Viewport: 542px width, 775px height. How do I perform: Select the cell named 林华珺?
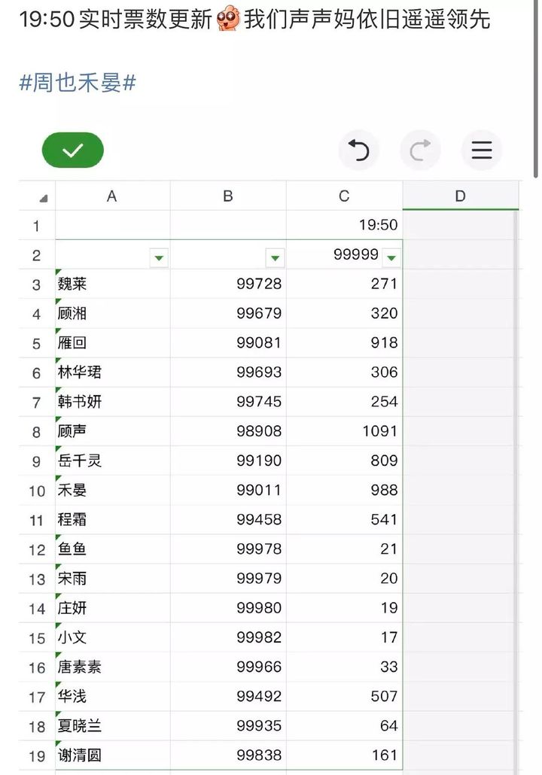pos(113,372)
